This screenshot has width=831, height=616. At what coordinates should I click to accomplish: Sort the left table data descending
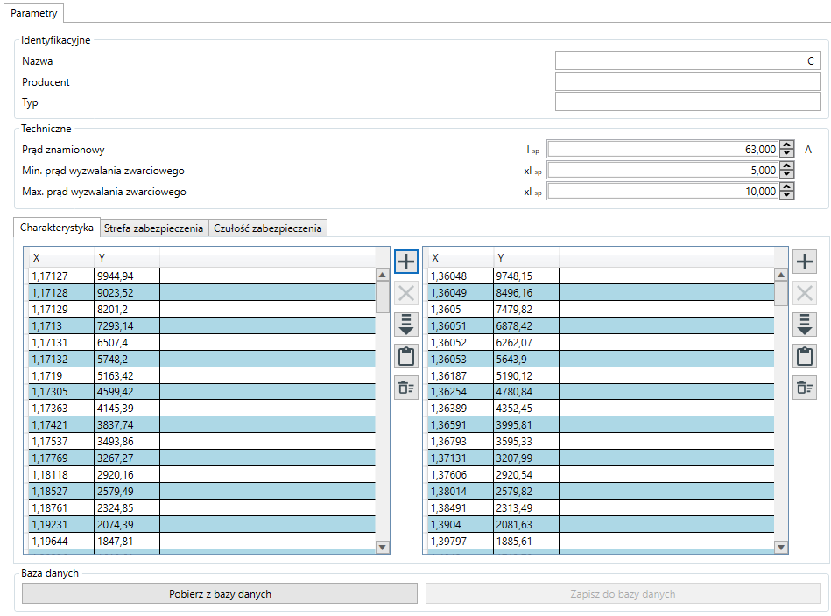(x=406, y=325)
